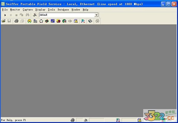Screen dimensions: 178x123
Task: Open the Monitor menu
Action: point(15,10)
